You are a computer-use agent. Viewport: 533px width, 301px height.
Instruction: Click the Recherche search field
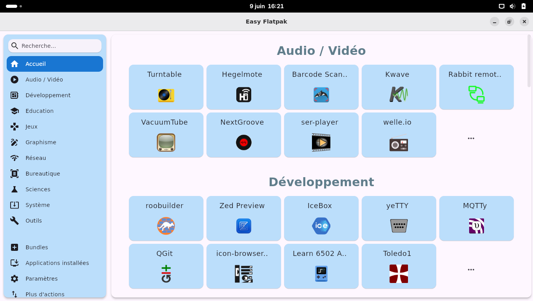[55, 46]
